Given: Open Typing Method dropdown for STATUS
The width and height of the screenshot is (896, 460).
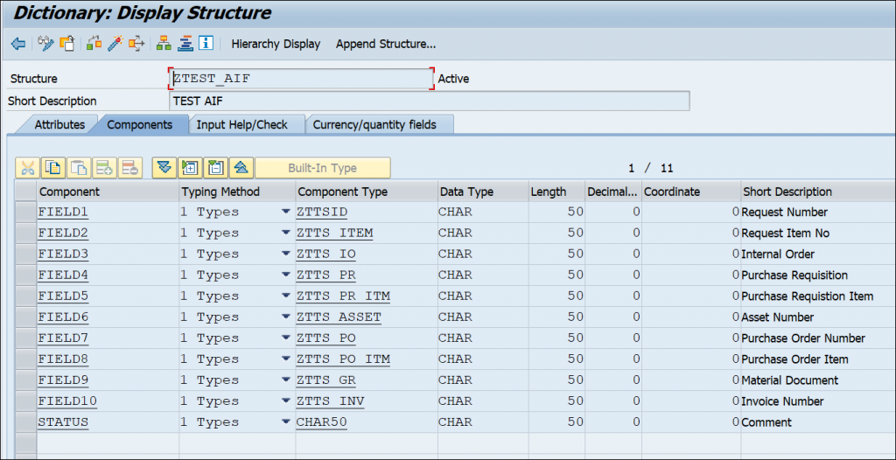Looking at the screenshot, I should [x=286, y=422].
